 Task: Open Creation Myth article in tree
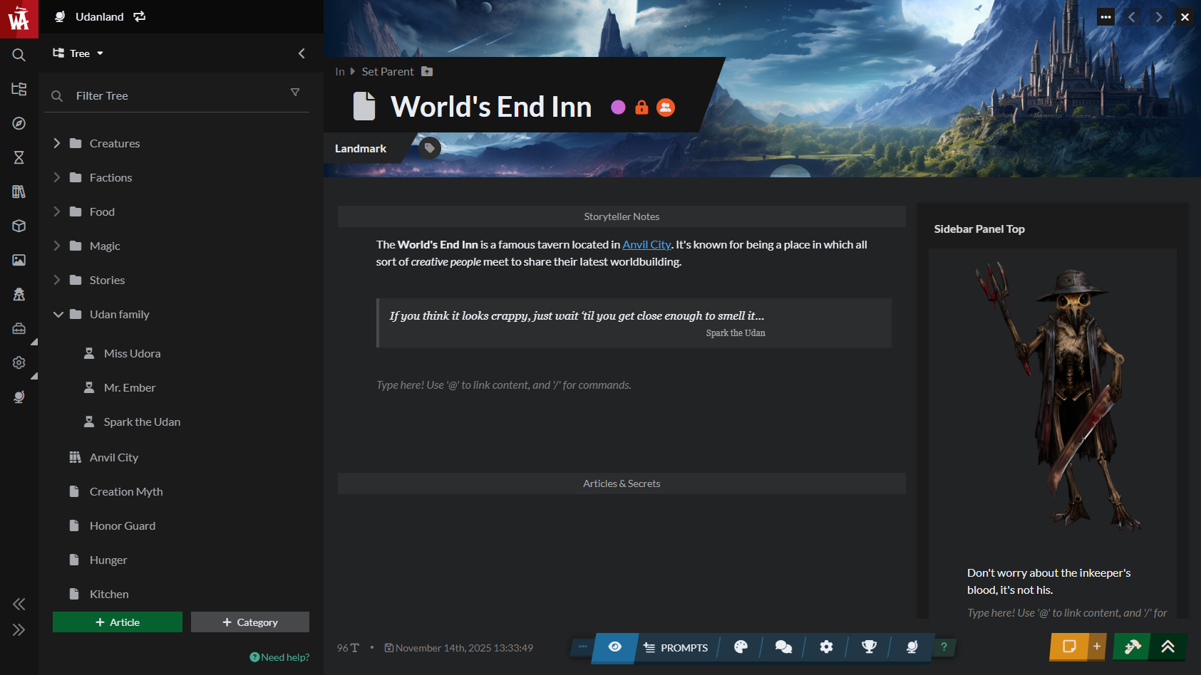pyautogui.click(x=126, y=491)
